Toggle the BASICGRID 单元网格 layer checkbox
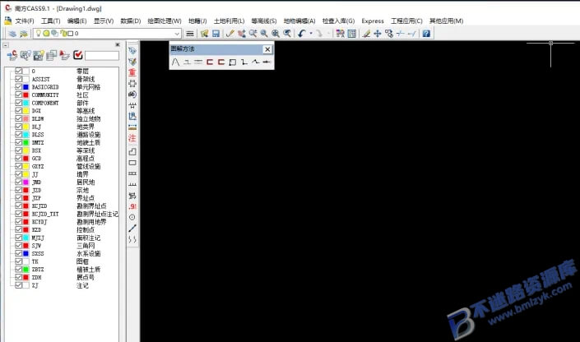The height and width of the screenshot is (342, 580). tap(18, 87)
